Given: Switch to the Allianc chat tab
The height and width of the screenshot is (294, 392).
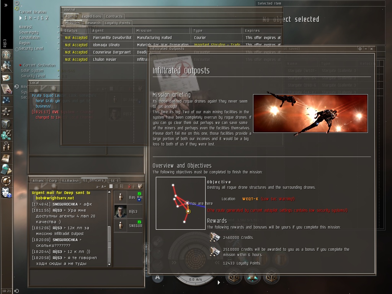Looking at the screenshot, I should click(x=38, y=181).
